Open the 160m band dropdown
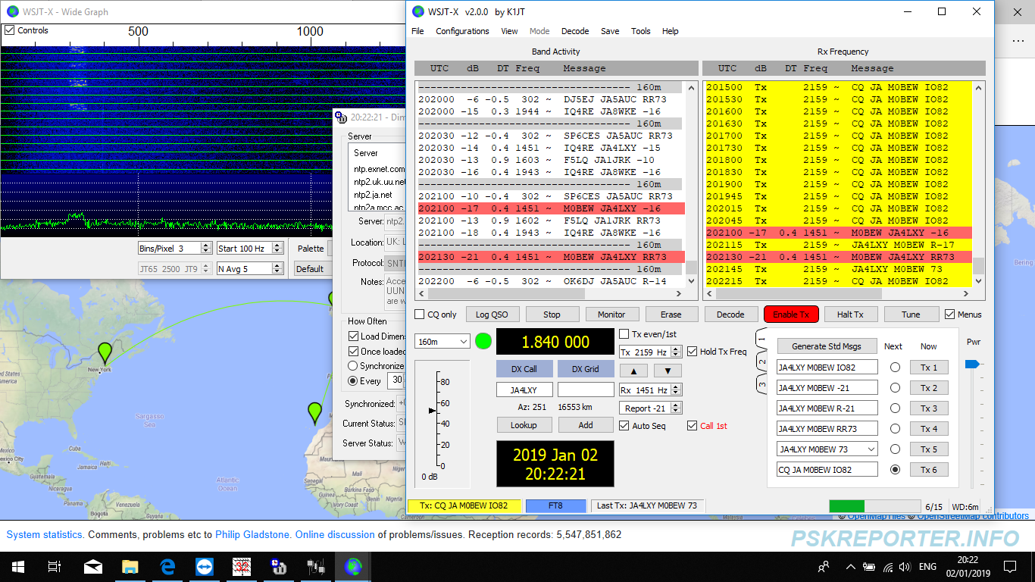Viewport: 1035px width, 582px height. click(x=442, y=342)
